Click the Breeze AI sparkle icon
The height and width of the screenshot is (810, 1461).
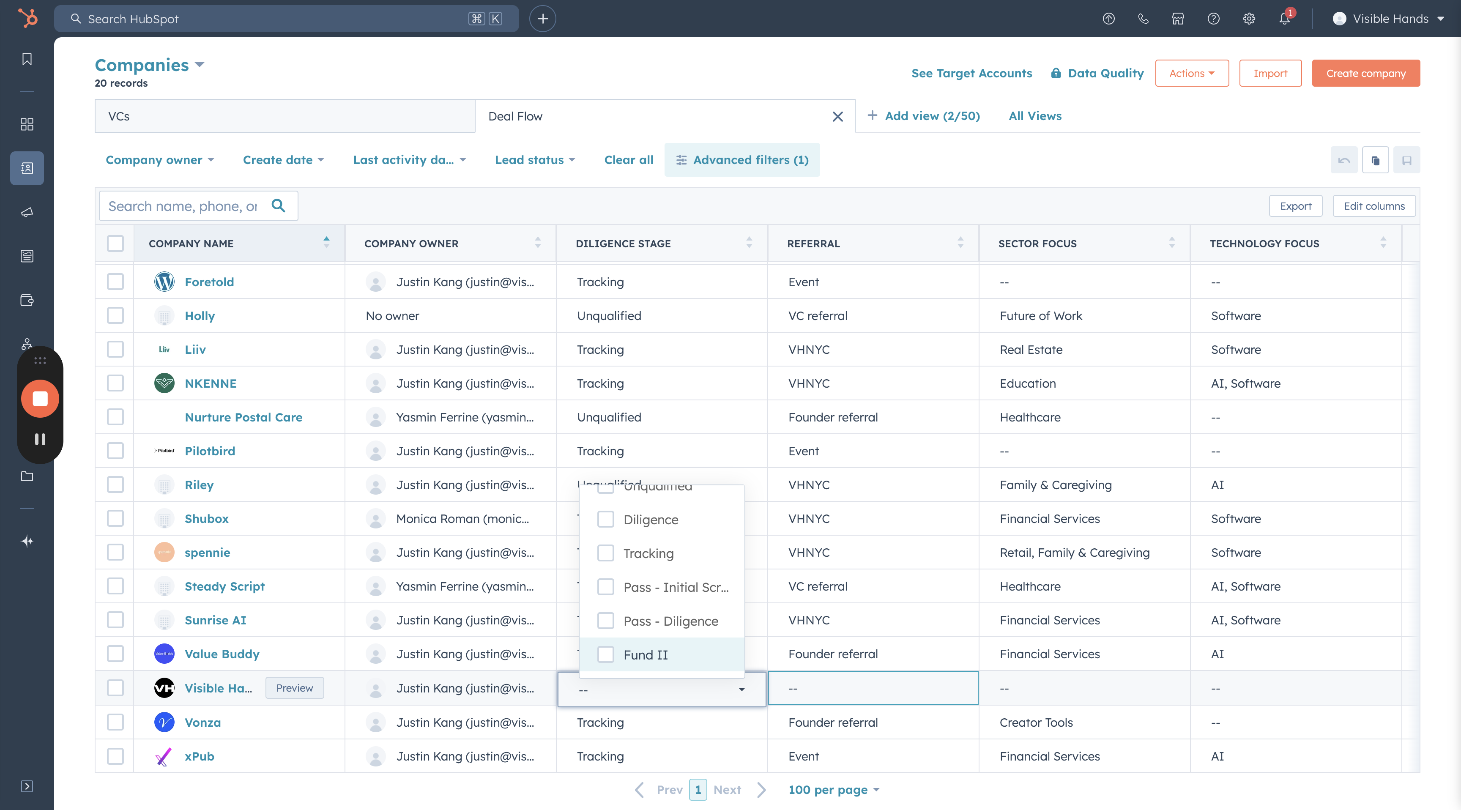click(27, 541)
